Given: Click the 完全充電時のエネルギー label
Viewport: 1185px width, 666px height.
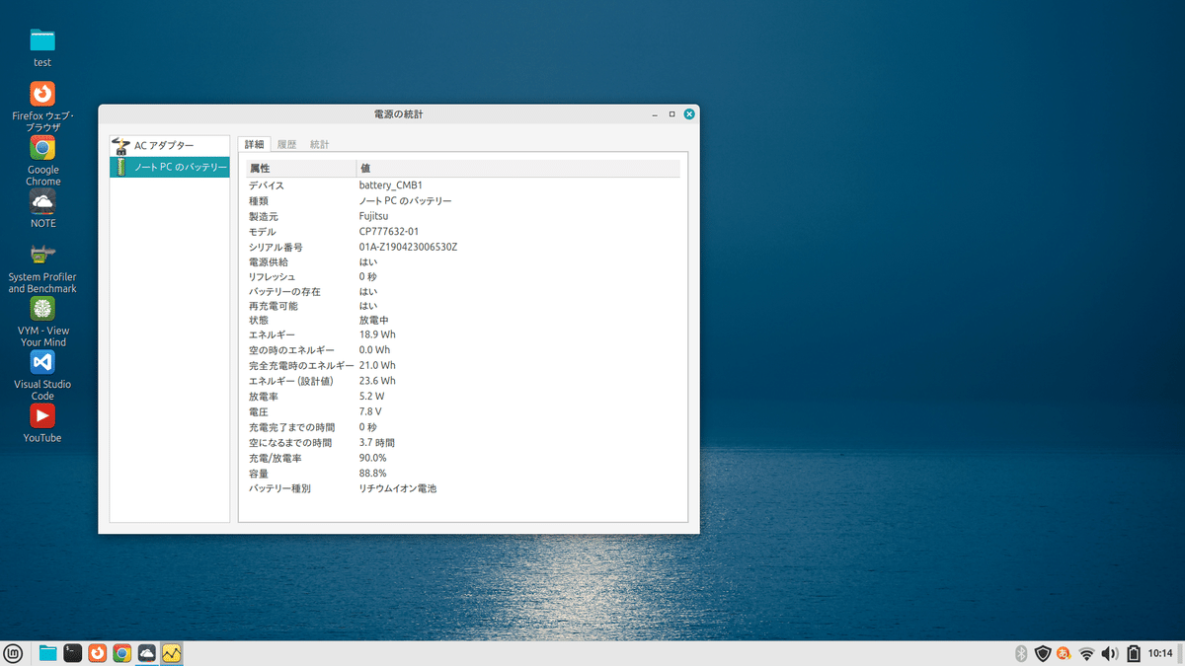Looking at the screenshot, I should point(301,365).
